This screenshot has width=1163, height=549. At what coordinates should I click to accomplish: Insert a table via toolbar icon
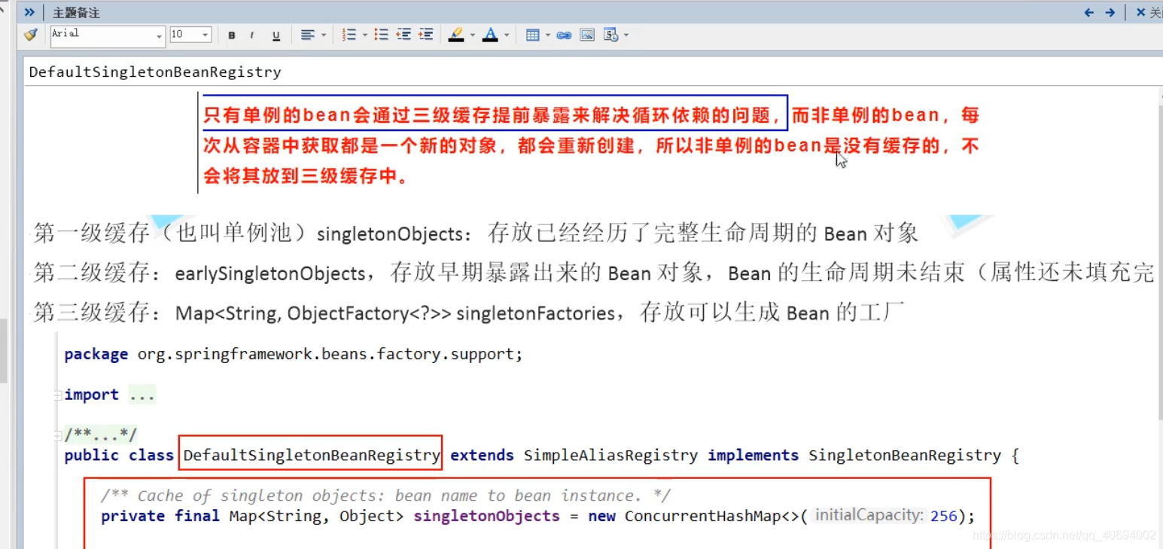click(x=533, y=35)
